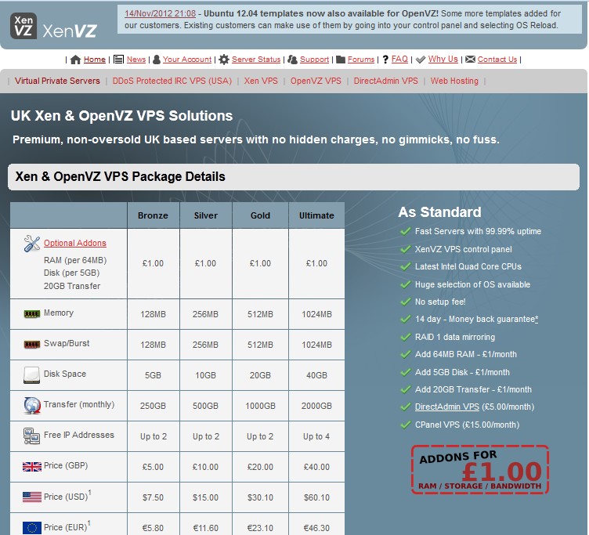This screenshot has height=535, width=589.
Task: Switch to the Xen VPS tab
Action: click(x=261, y=81)
